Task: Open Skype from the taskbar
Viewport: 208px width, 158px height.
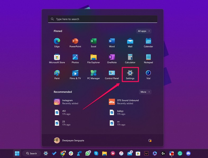Action: click(x=96, y=153)
